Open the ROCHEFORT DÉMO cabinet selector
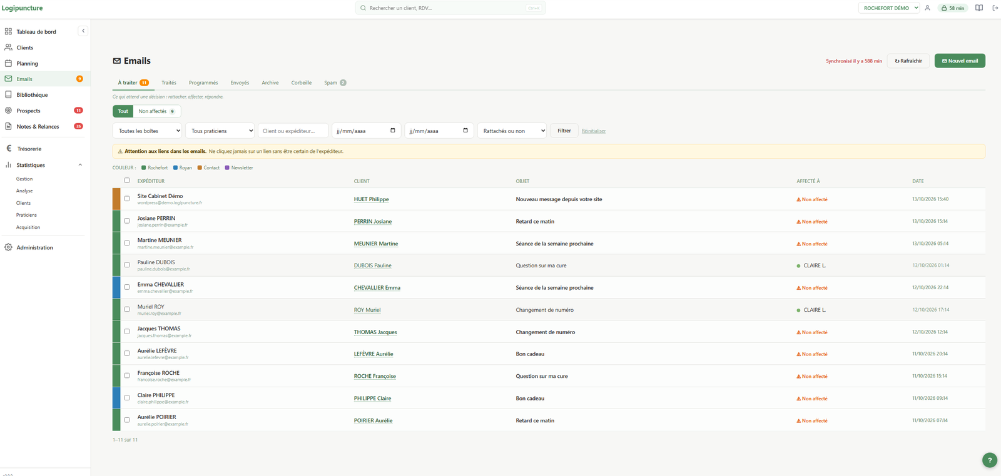 pyautogui.click(x=889, y=8)
